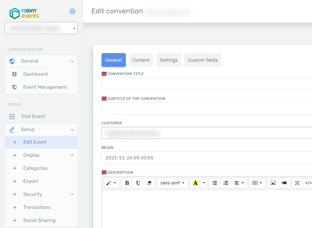This screenshot has width=312, height=228.
Task: Click the insert picture icon
Action: (273, 183)
